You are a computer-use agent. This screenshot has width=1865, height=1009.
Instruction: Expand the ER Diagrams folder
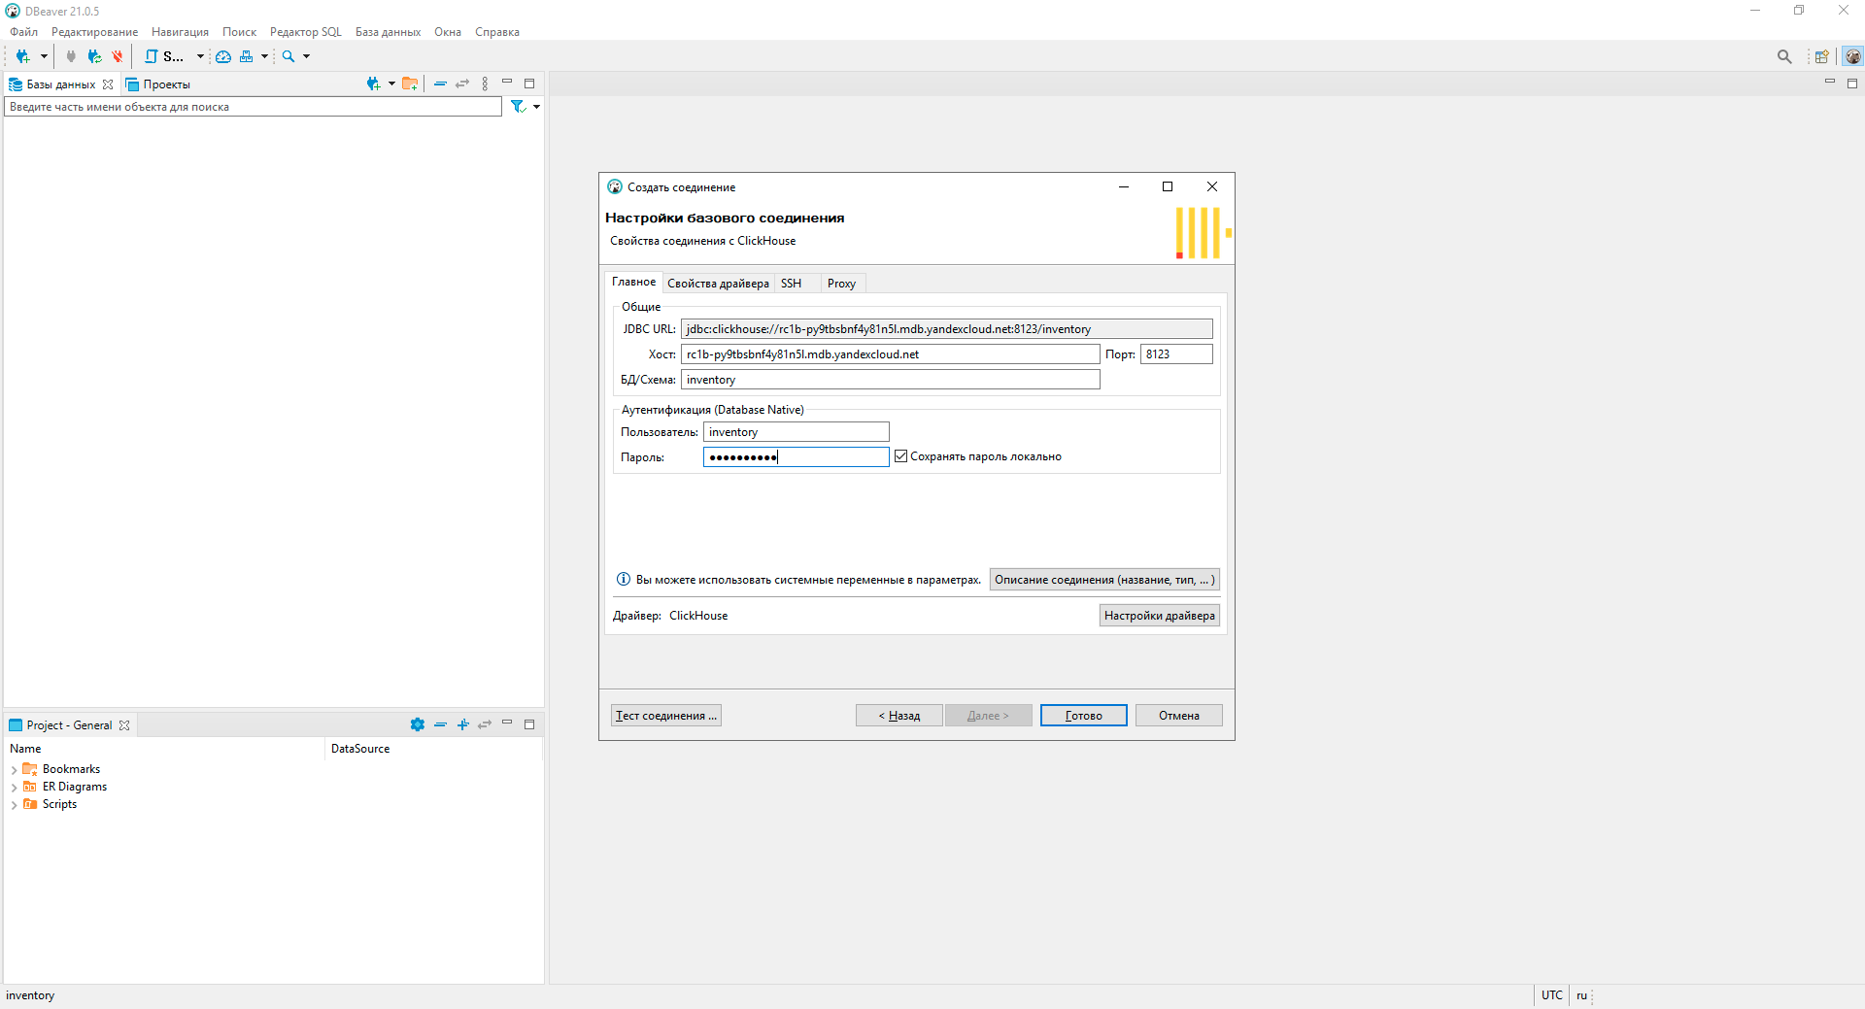pyautogui.click(x=14, y=788)
